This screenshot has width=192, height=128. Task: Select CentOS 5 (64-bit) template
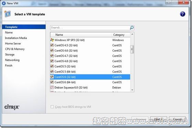pyautogui.click(x=90, y=72)
